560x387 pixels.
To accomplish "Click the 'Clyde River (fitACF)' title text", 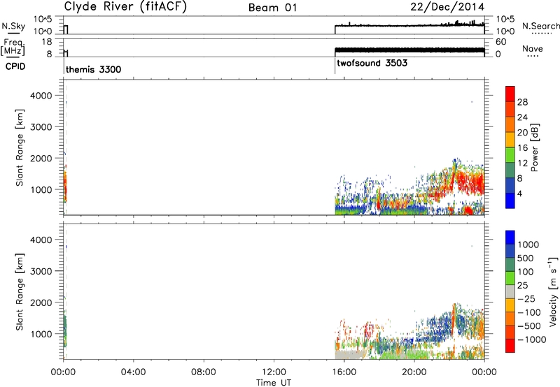I will pos(125,6).
